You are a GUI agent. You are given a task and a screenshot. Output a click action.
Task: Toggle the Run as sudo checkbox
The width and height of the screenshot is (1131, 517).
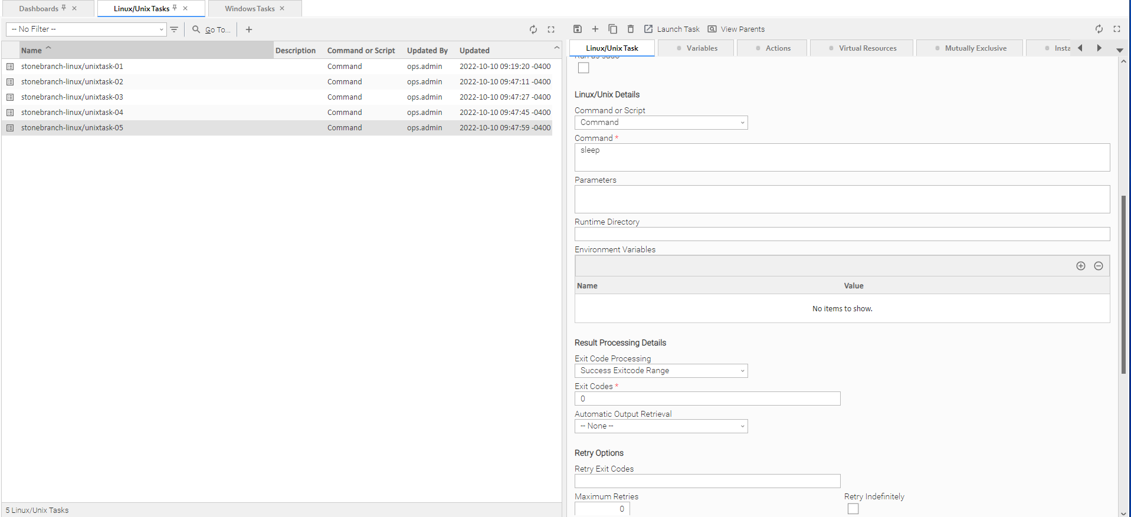coord(583,68)
